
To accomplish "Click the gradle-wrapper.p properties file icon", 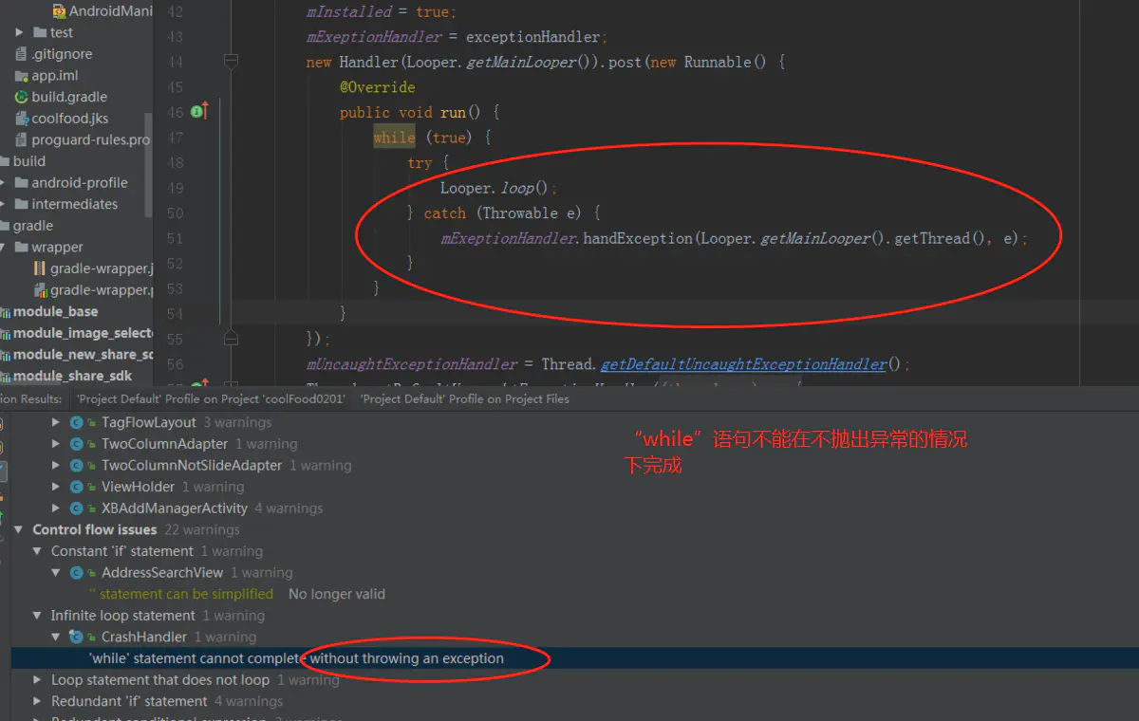I will click(40, 289).
